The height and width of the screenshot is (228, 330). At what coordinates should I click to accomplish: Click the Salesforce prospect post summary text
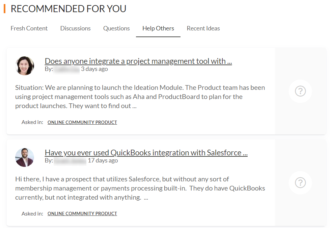tap(140, 188)
